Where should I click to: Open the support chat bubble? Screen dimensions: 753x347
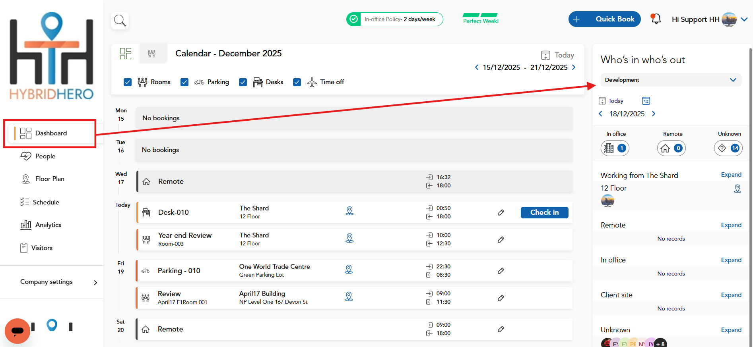pyautogui.click(x=17, y=331)
